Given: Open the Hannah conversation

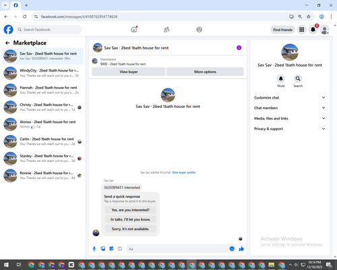Looking at the screenshot, I should 42,90.
